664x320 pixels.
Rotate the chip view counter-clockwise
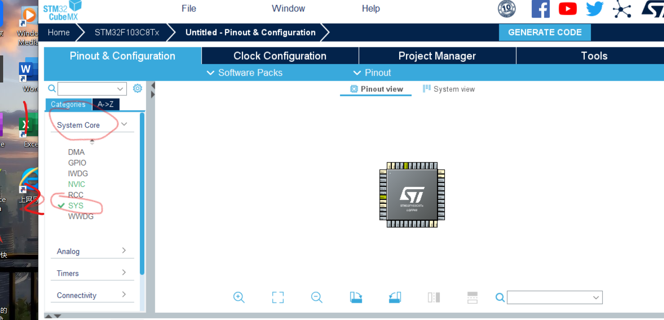[395, 297]
